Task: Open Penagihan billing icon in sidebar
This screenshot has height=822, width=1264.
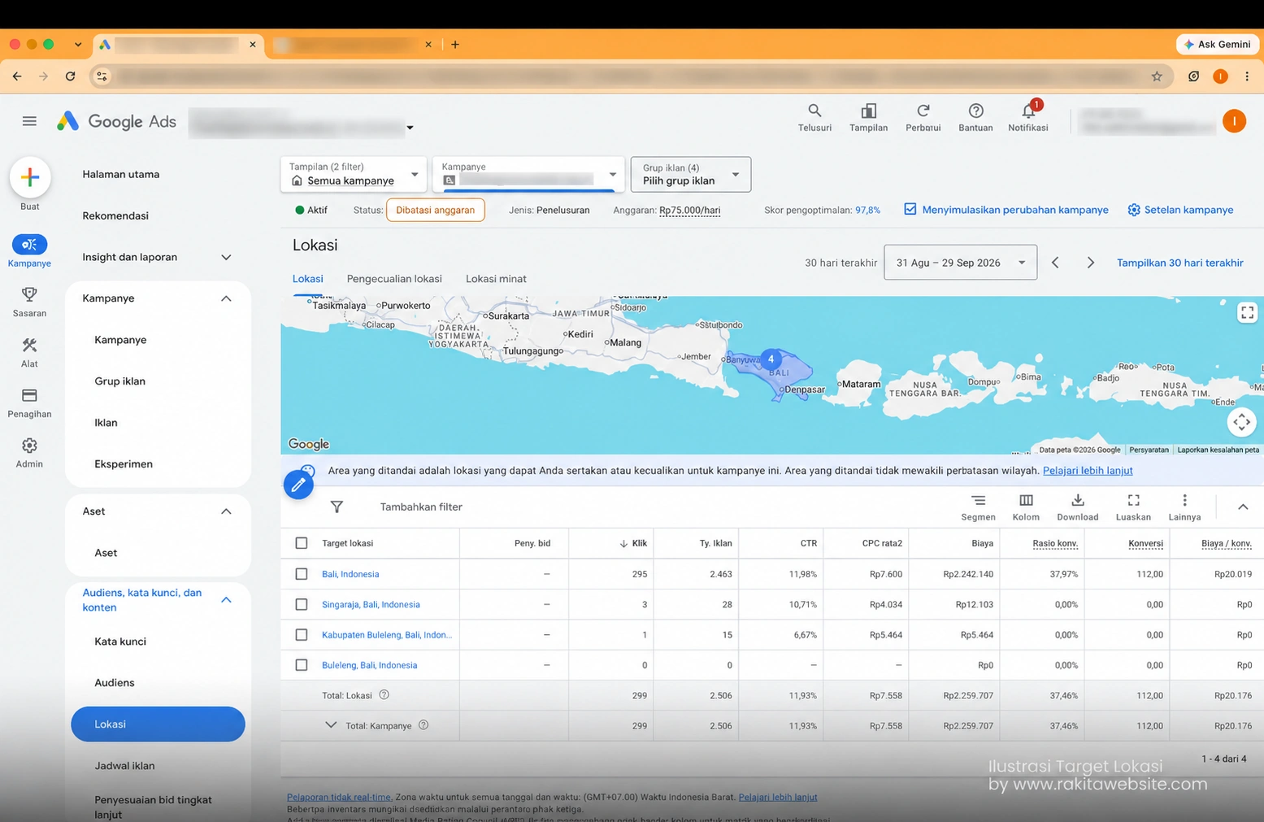Action: coord(29,396)
